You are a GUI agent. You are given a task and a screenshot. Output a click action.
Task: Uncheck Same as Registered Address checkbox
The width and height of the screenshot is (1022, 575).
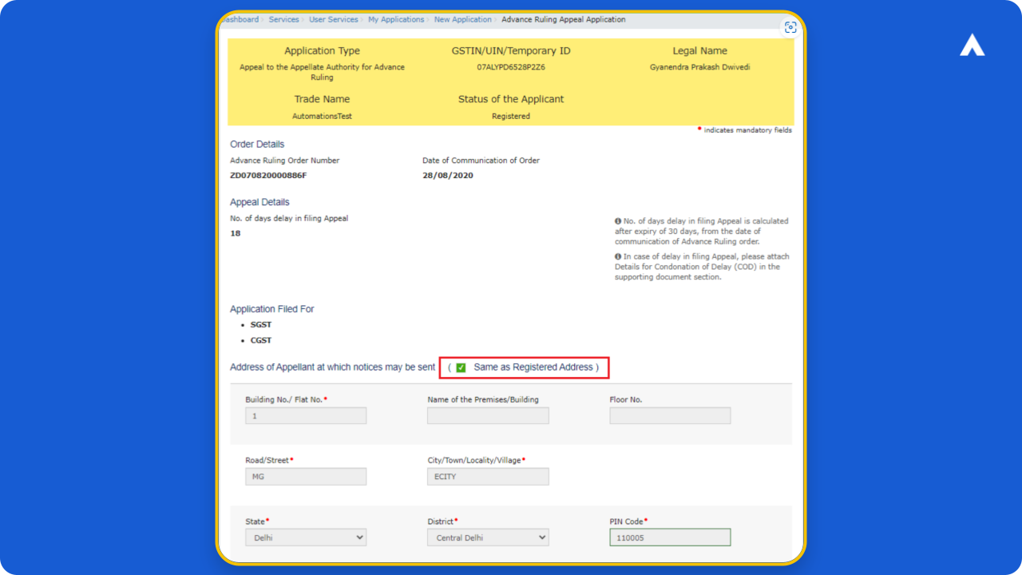tap(461, 367)
